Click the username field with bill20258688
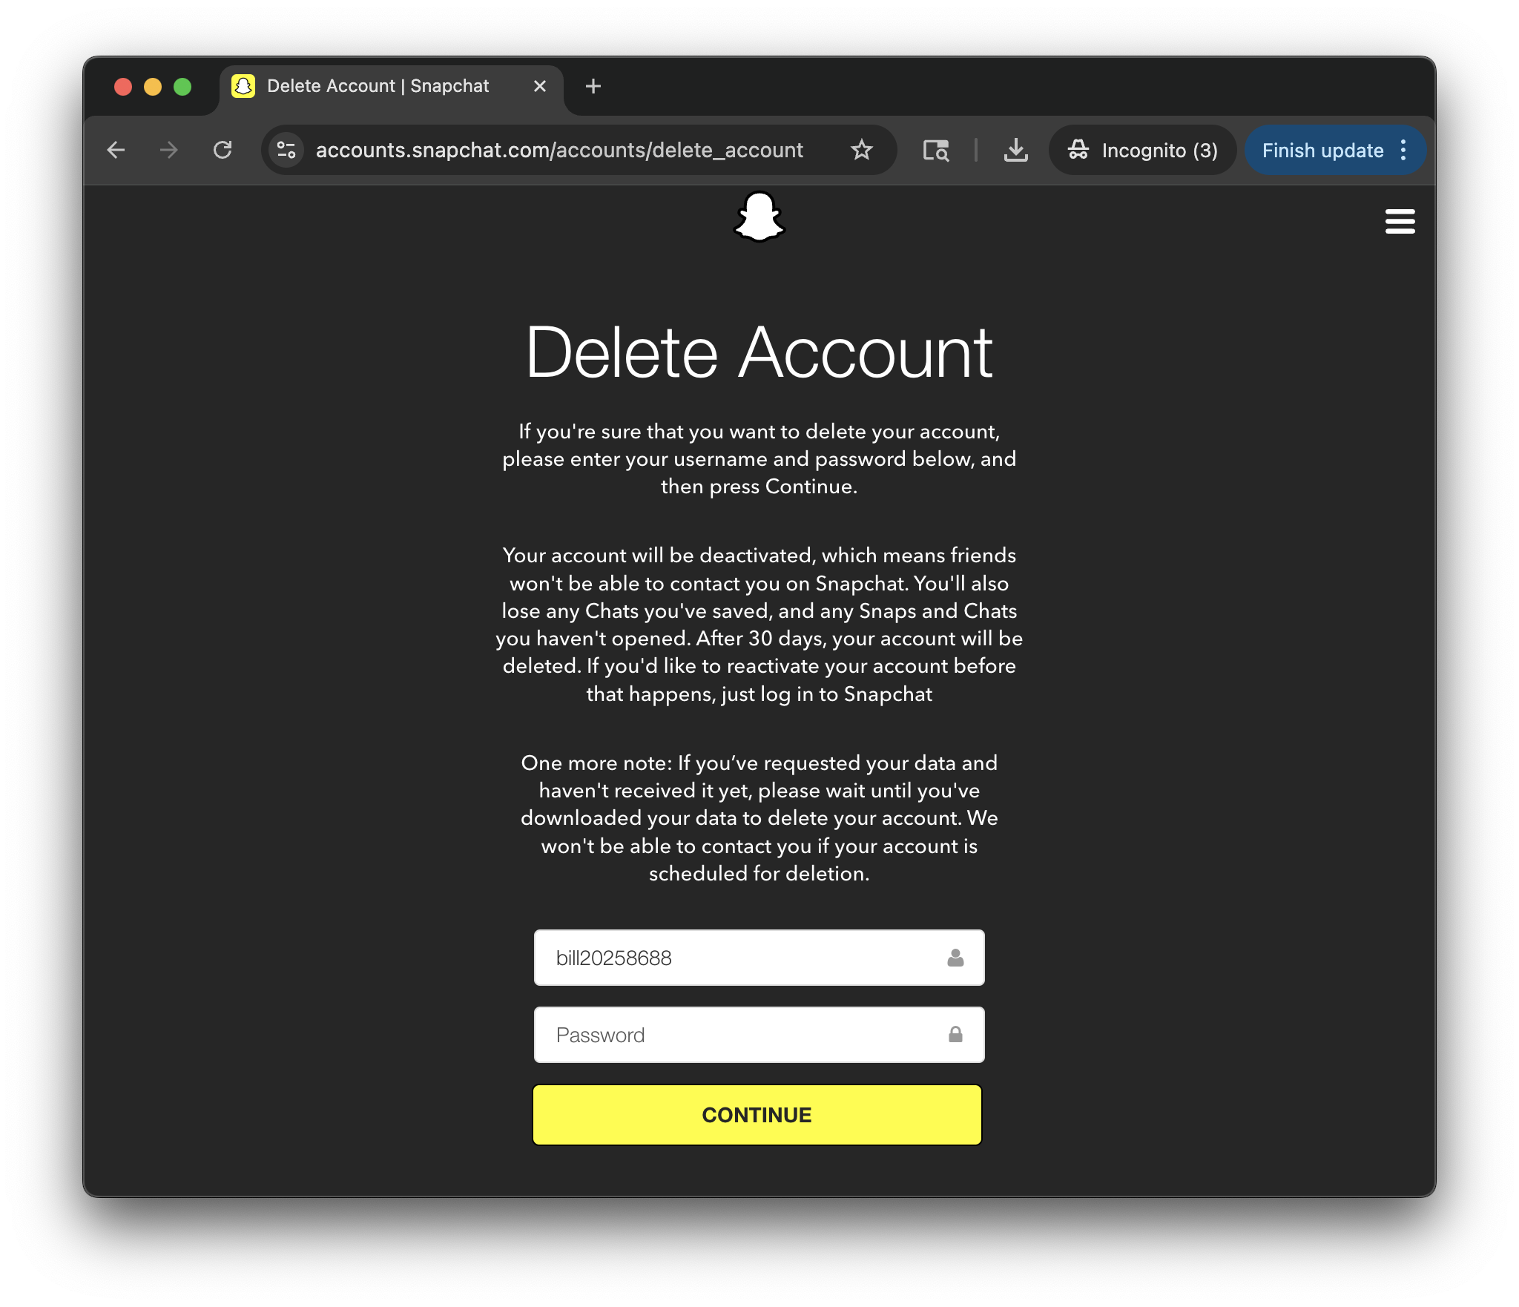Image resolution: width=1519 pixels, height=1307 pixels. click(759, 958)
